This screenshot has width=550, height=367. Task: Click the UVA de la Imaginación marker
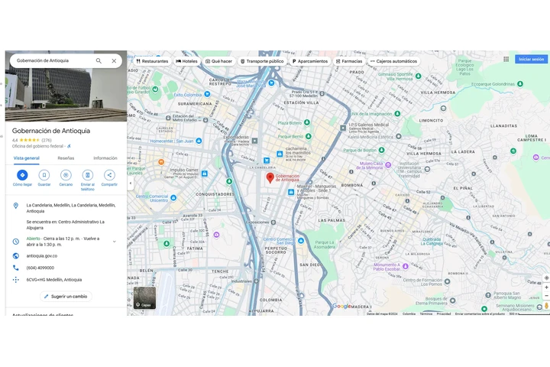[397, 113]
